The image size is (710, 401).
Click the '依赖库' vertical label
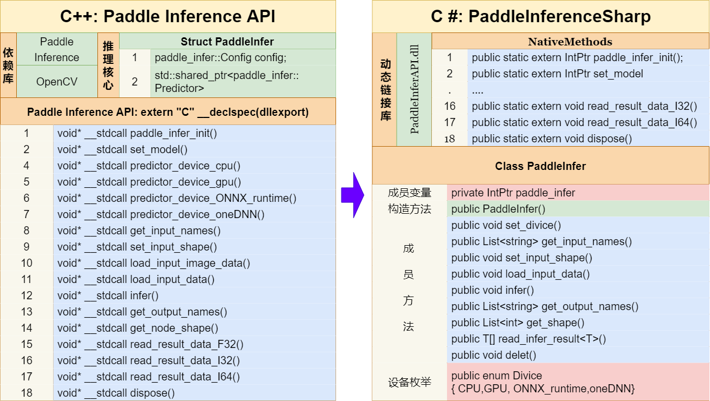9,65
